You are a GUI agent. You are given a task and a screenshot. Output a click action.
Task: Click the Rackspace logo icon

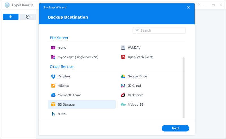123,95
